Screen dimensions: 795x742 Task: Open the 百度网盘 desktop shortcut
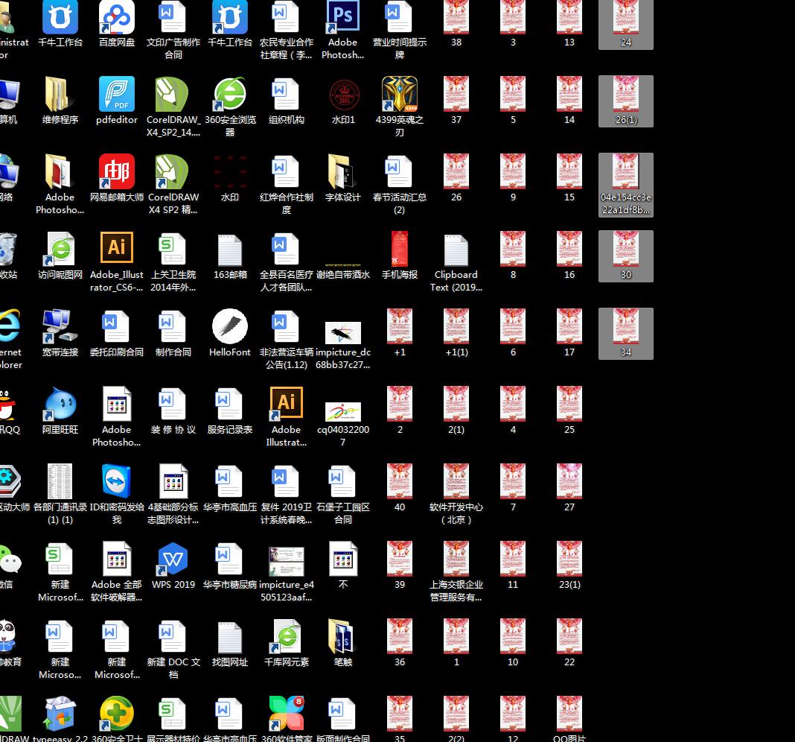tap(117, 19)
